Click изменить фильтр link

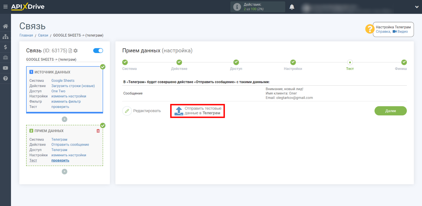(66, 101)
